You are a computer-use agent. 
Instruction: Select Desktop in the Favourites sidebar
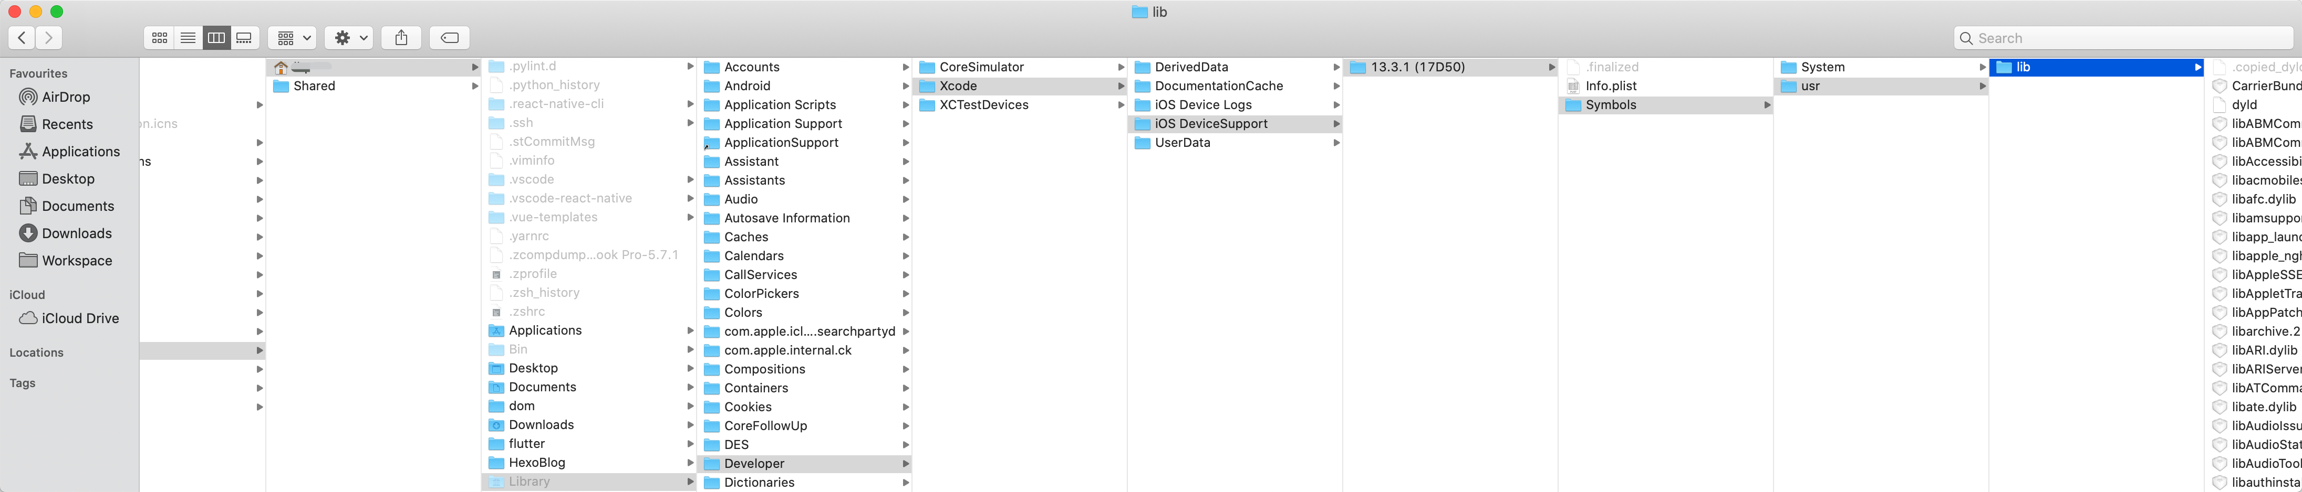pyautogui.click(x=57, y=178)
